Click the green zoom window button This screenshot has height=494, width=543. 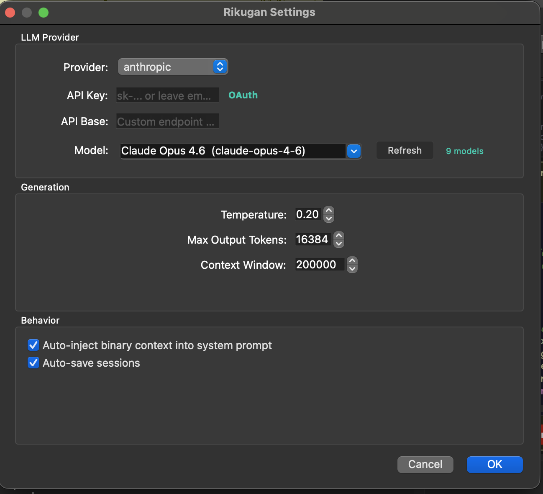(43, 12)
